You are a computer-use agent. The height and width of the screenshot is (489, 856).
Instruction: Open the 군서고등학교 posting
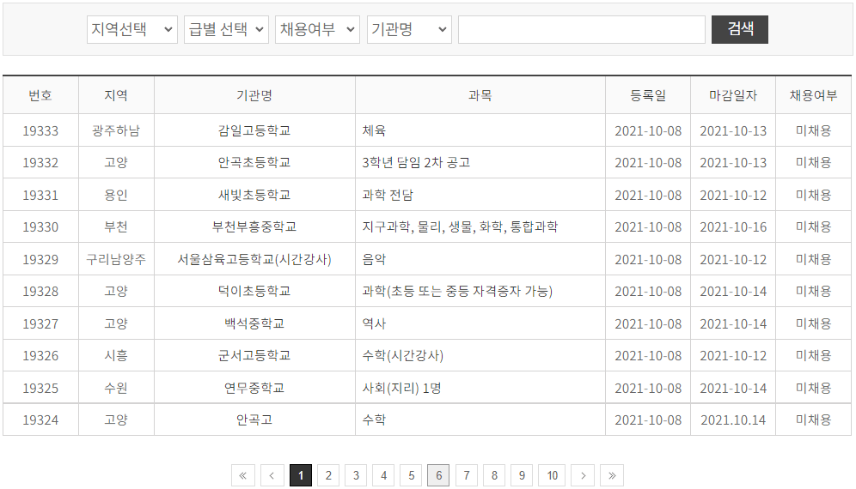pos(254,355)
